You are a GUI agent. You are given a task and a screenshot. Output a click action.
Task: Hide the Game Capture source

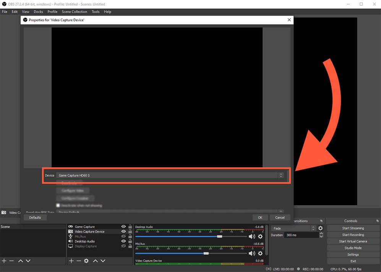pos(123,226)
